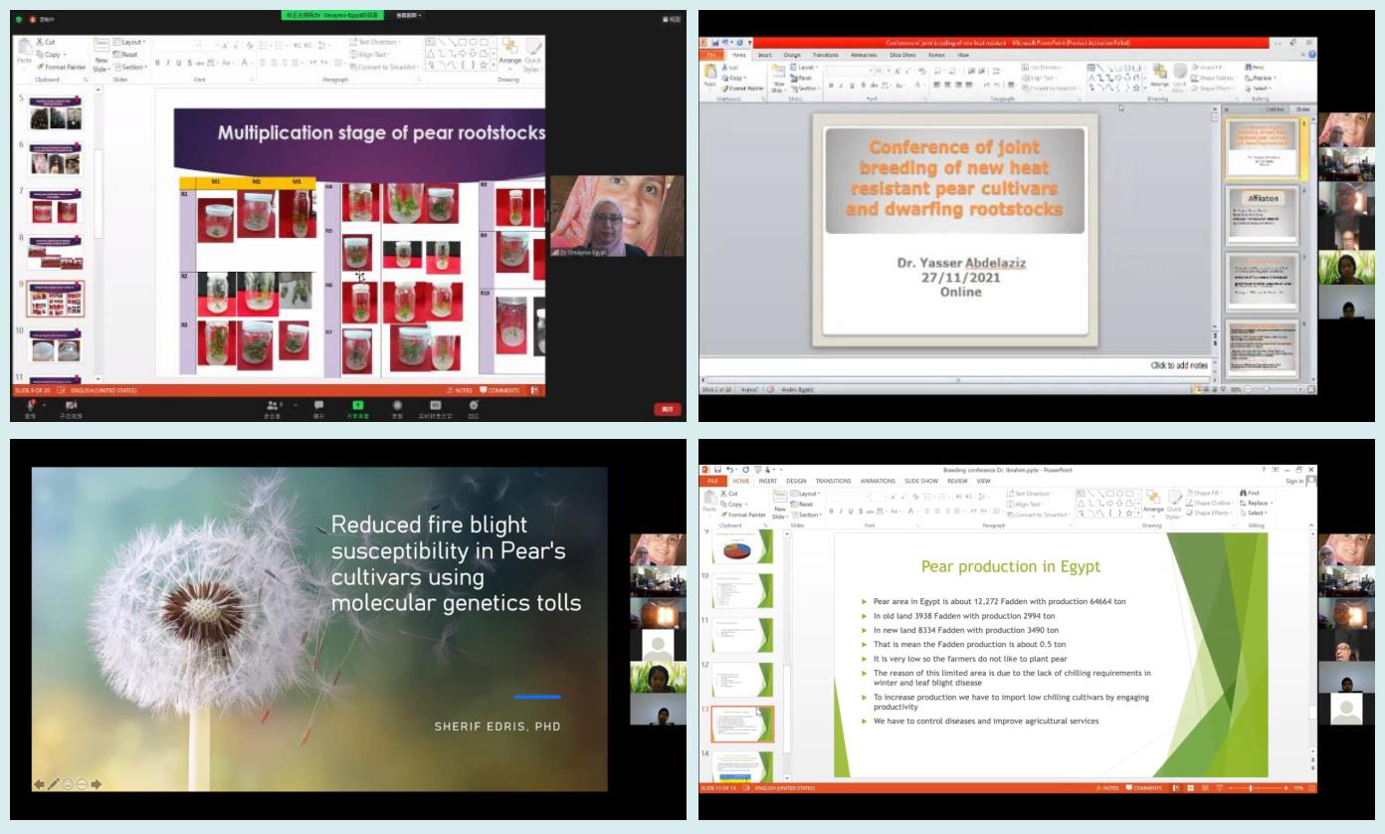Toggle Bold in Breeding conference PowerPoint ribbon
This screenshot has width=1385, height=834.
click(x=832, y=511)
